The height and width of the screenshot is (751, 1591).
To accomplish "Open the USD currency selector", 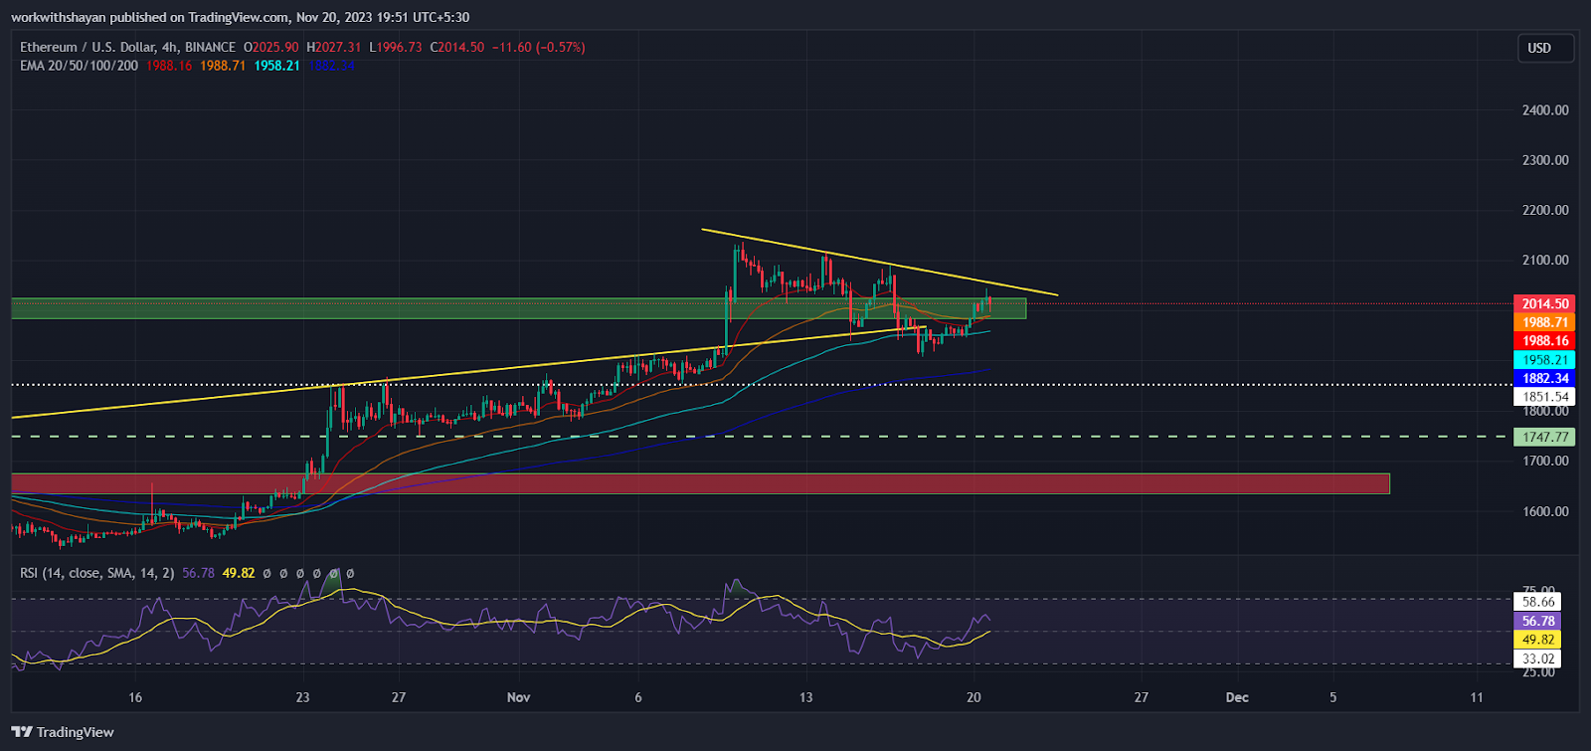I will pos(1539,48).
